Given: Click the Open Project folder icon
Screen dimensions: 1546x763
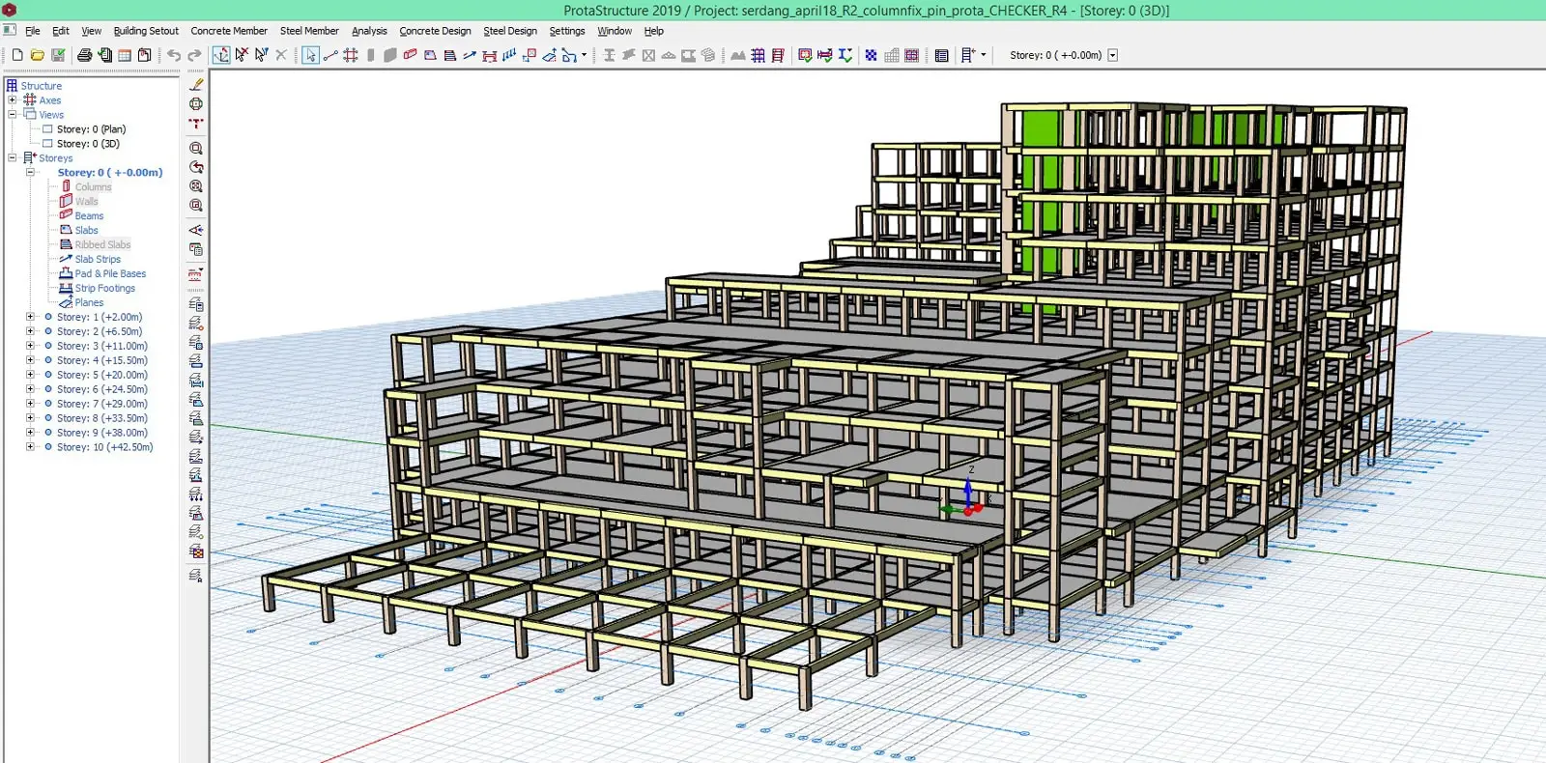Looking at the screenshot, I should (x=38, y=55).
